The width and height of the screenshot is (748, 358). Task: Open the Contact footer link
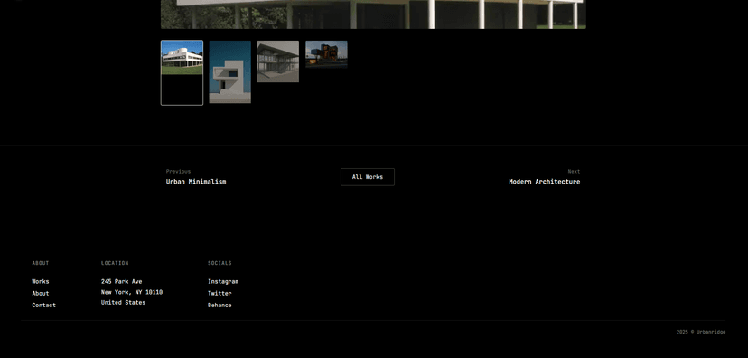(44, 305)
